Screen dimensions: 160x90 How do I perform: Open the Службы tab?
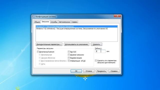pos(54,22)
